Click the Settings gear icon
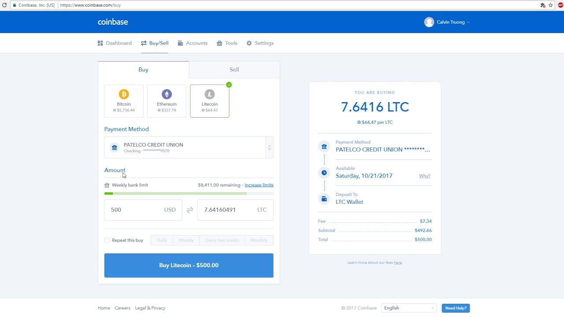 (249, 43)
